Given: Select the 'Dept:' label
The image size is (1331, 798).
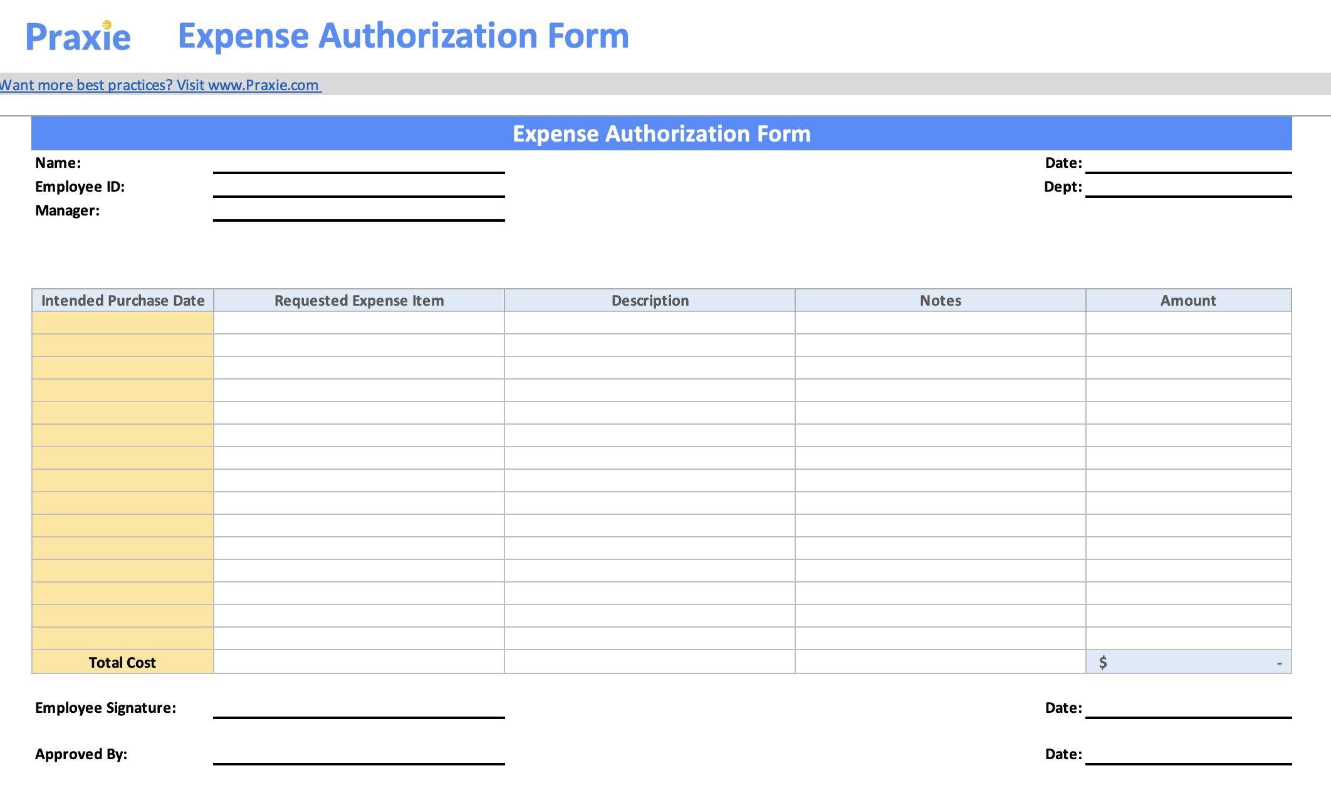Looking at the screenshot, I should point(1063,187).
